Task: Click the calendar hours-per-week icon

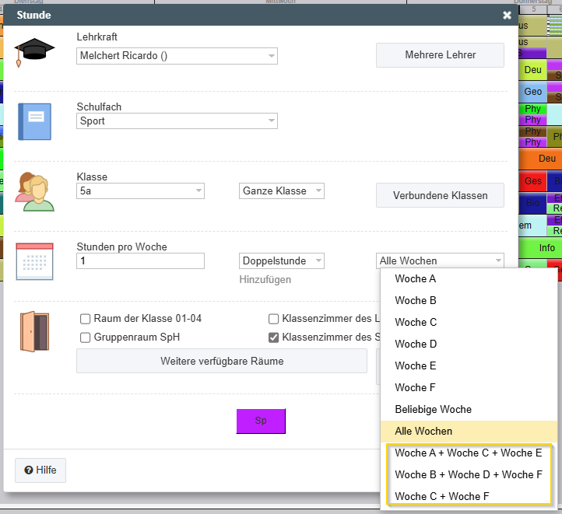Action: [34, 261]
